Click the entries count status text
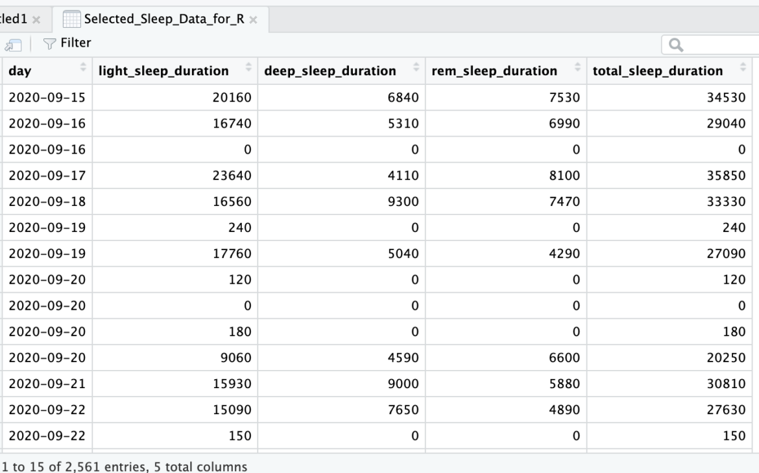Image resolution: width=759 pixels, height=473 pixels. click(x=124, y=467)
